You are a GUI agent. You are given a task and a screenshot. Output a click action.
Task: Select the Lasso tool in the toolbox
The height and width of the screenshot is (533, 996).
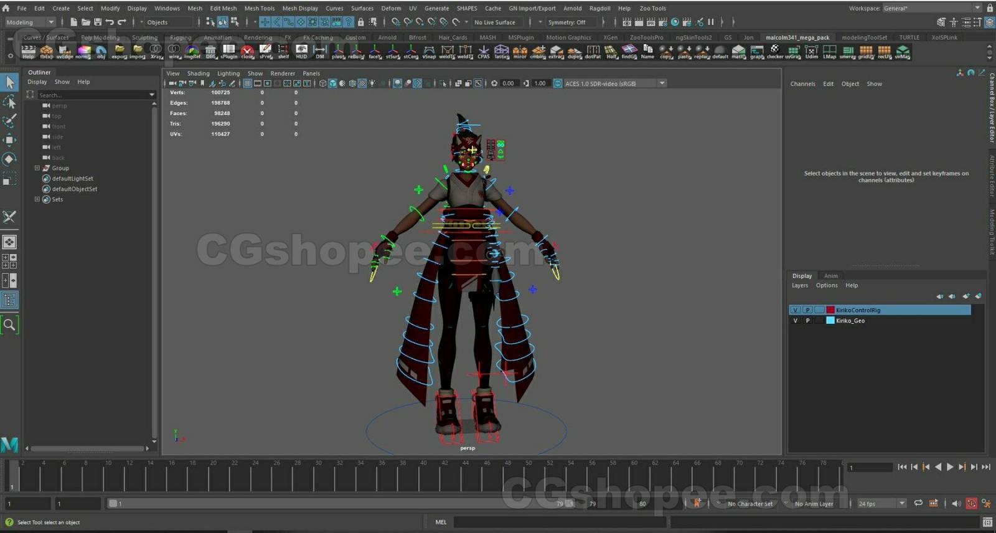pyautogui.click(x=9, y=101)
